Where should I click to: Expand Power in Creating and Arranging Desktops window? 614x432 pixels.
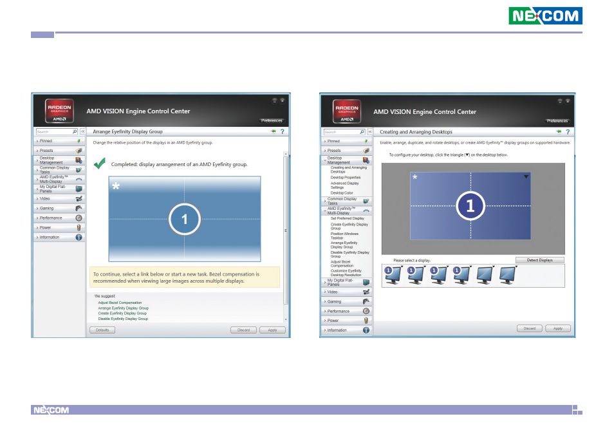[x=346, y=321]
